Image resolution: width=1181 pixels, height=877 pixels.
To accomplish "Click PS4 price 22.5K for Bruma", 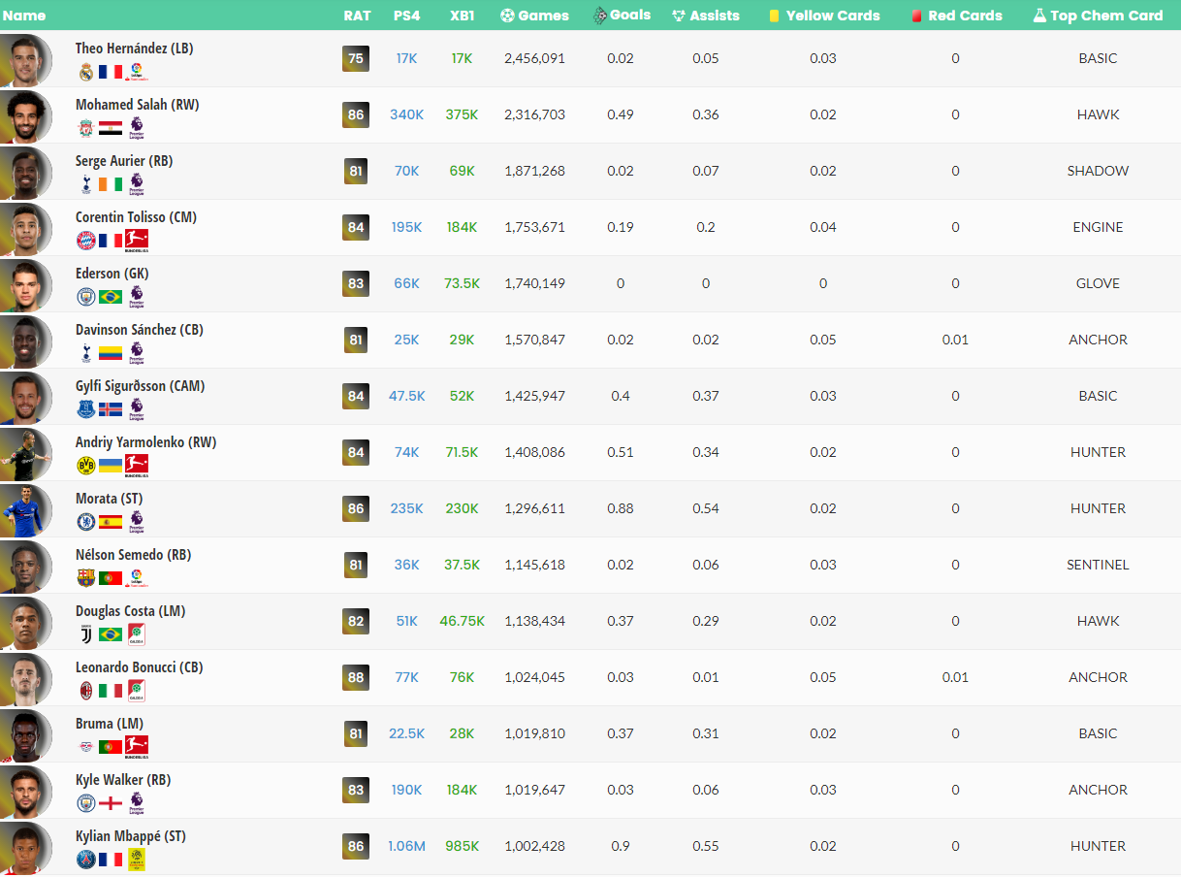I will pos(407,733).
